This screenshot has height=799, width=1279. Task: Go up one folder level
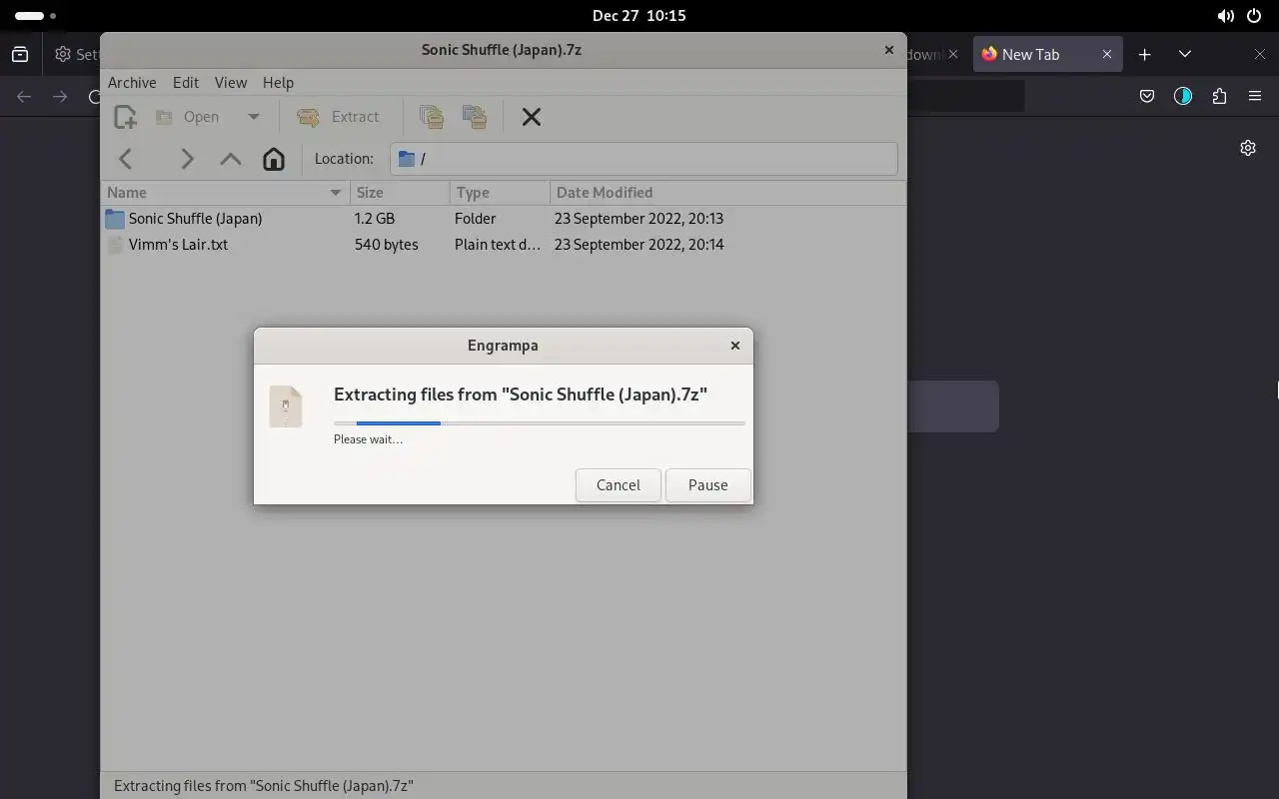(x=231, y=159)
